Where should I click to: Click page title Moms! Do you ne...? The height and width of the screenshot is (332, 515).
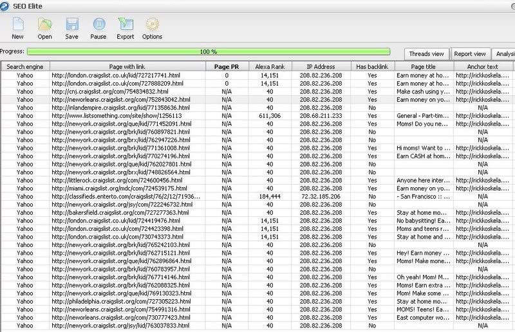pos(422,124)
